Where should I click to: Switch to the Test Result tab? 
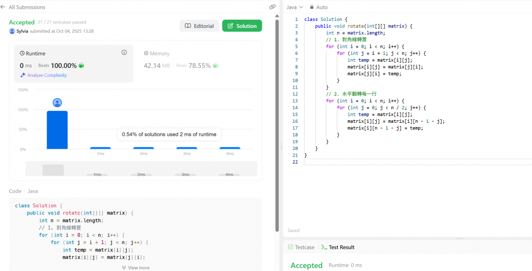(338, 247)
